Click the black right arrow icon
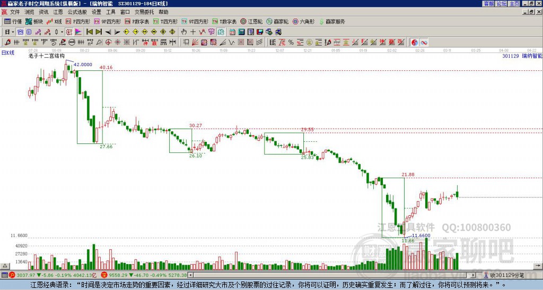Viewport: 543px width, 290px height. (117, 32)
